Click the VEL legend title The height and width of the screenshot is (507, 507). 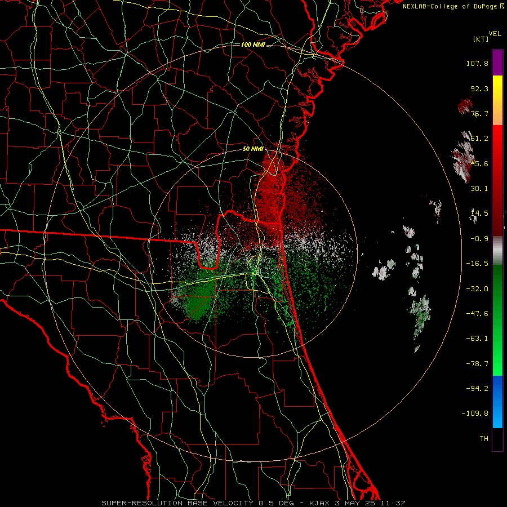click(495, 34)
